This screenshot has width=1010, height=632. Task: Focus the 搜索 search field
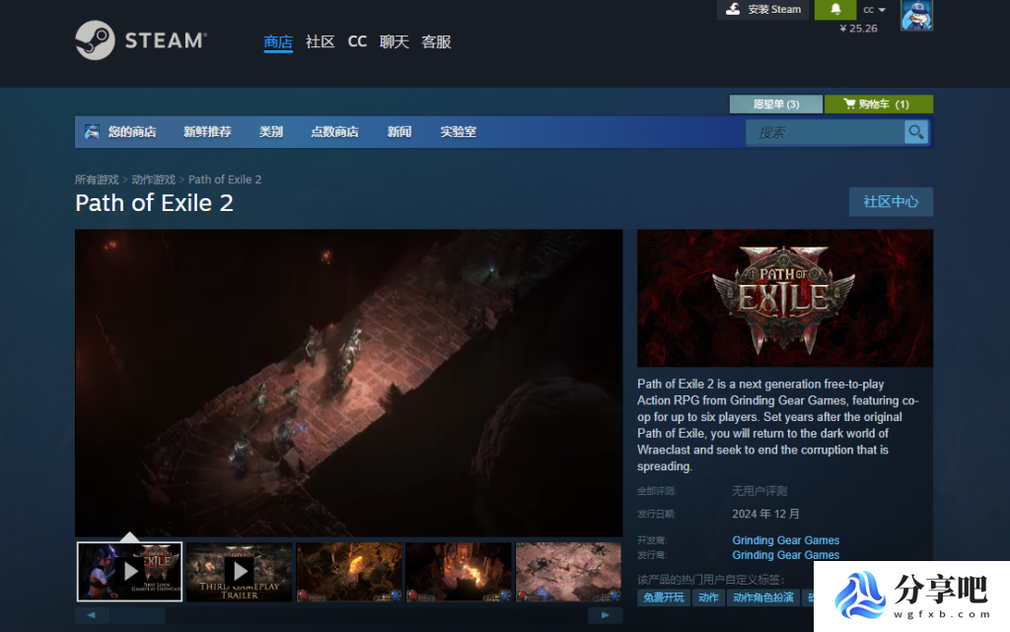(826, 132)
